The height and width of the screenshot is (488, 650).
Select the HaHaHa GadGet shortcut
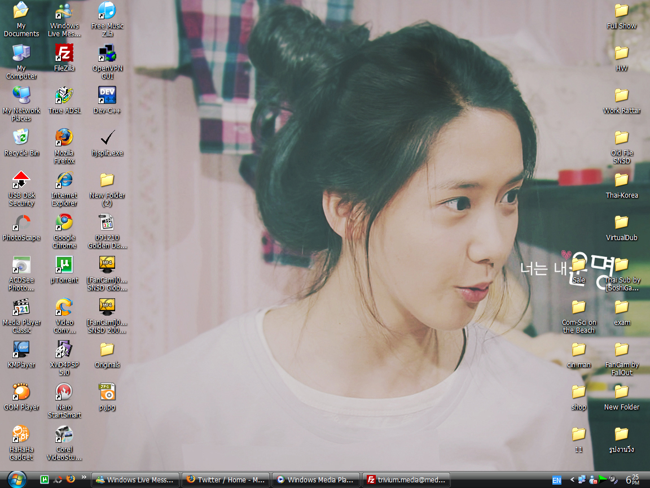point(21,443)
